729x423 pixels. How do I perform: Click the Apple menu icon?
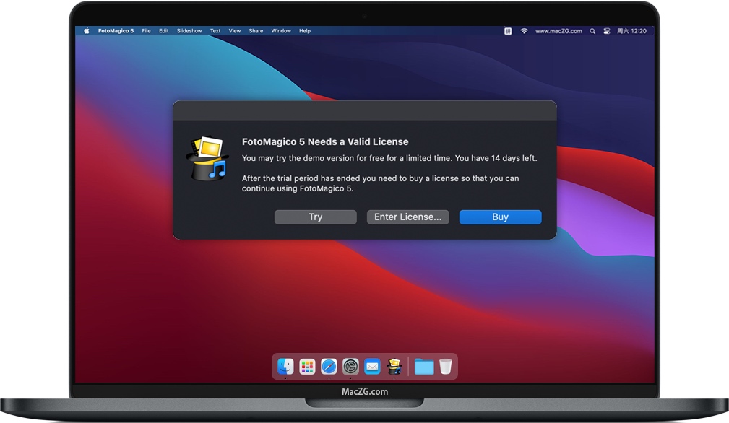(87, 30)
